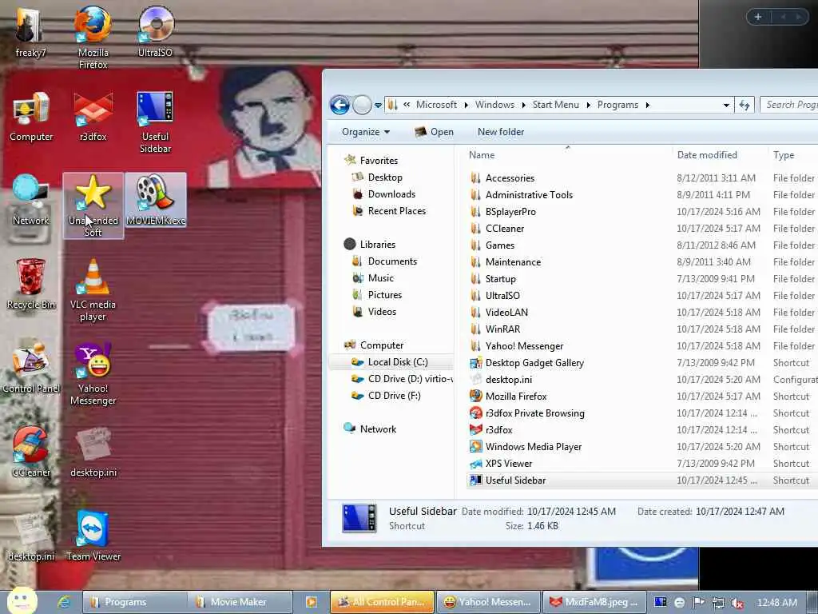
Task: Select the freaky7 desktop folder icon
Action: (x=30, y=31)
